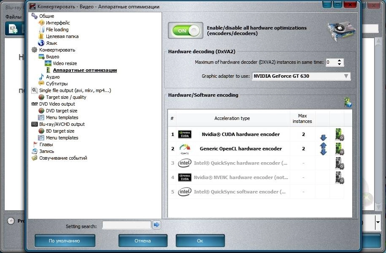The height and width of the screenshot is (253, 386).
Task: Open Аудио settings in tree
Action: (53, 77)
